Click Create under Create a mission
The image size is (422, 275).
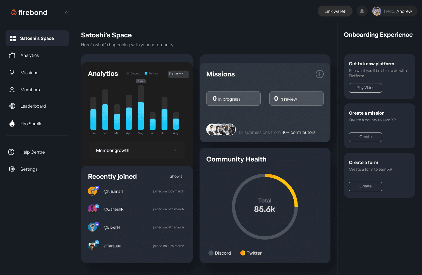click(365, 137)
